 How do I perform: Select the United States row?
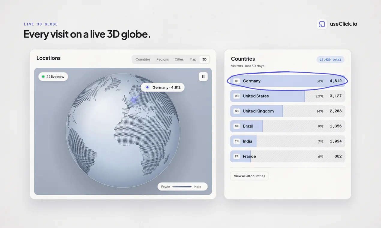pyautogui.click(x=288, y=96)
